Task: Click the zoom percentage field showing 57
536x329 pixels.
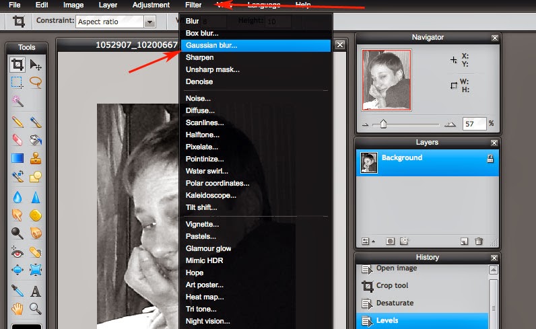Action: click(x=474, y=124)
